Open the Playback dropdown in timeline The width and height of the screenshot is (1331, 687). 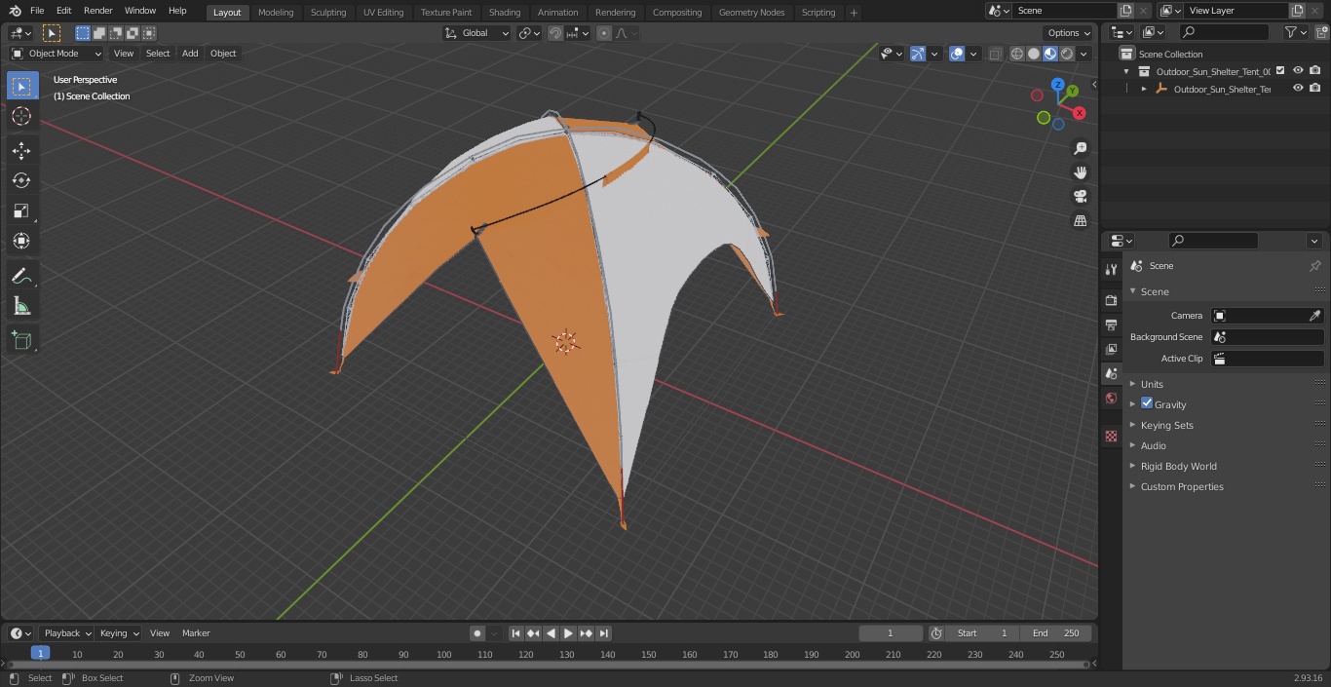click(x=66, y=633)
